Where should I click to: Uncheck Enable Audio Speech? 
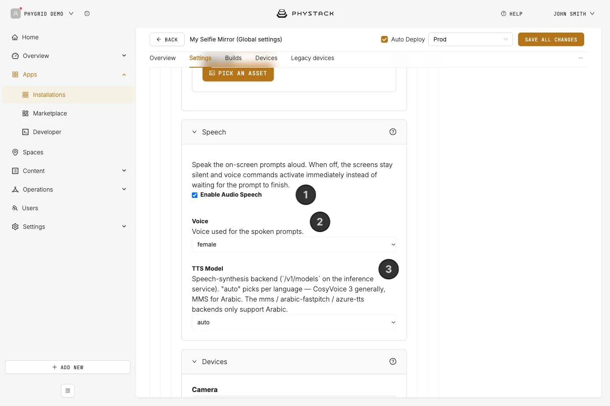[195, 195]
